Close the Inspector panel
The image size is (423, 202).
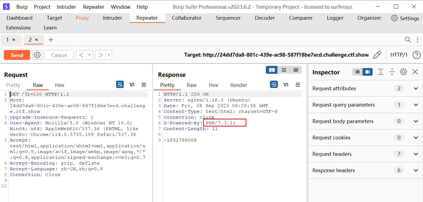point(415,72)
